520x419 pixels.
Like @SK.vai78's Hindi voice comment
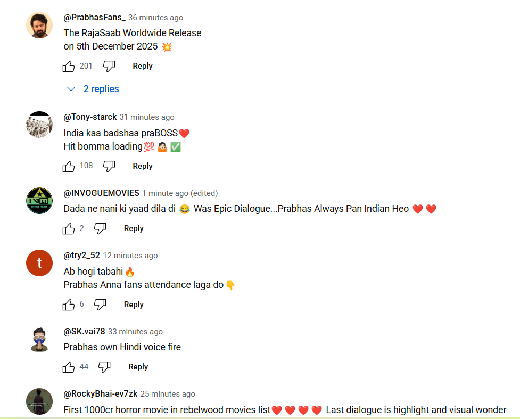[x=69, y=367]
